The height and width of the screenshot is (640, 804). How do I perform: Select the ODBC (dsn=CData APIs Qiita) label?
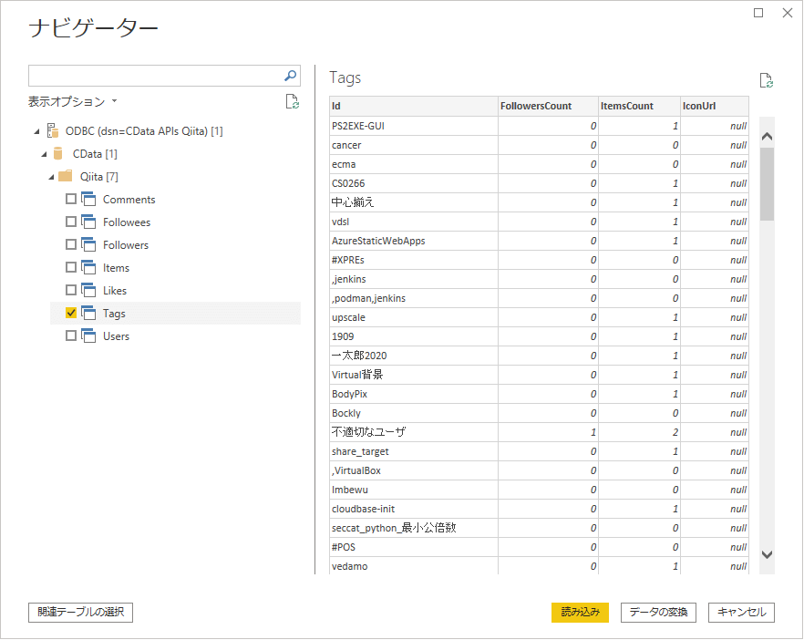(144, 131)
